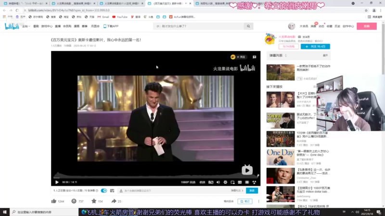
Task: Open the danmaku list three-dot menu
Action: (x=286, y=56)
